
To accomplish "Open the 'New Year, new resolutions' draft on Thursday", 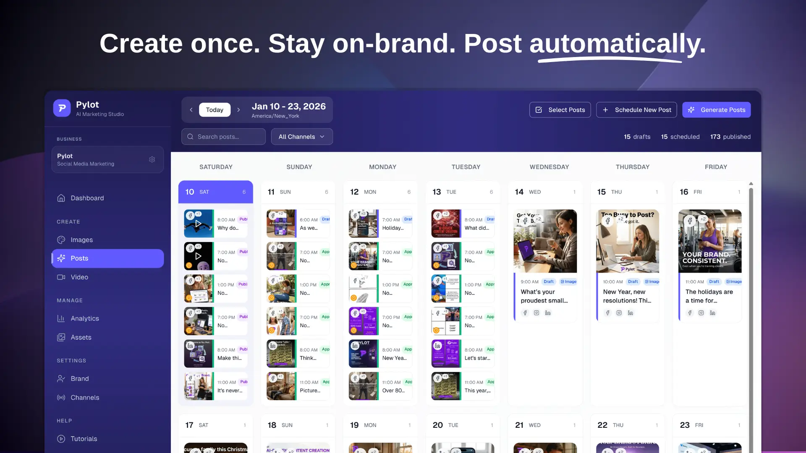I will 627,296.
